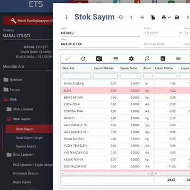Click the Çıkan Miktar filter box
The image size is (190, 190).
(165, 76)
